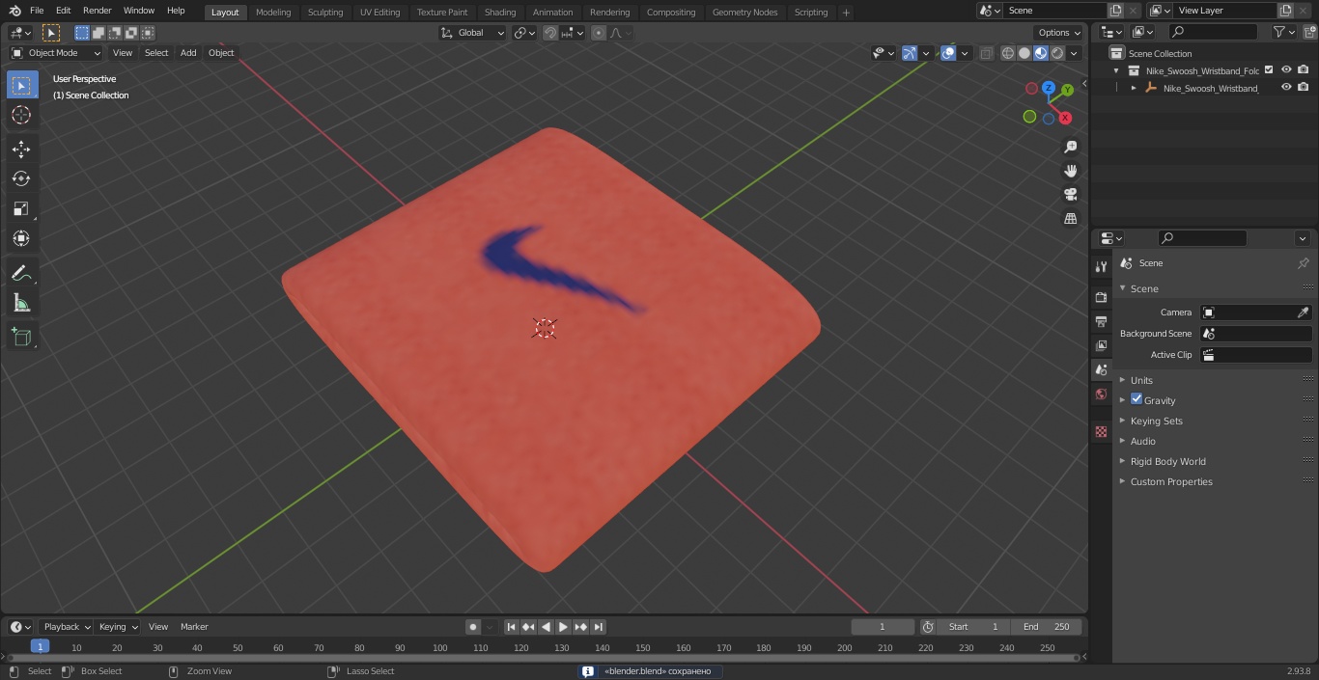Open the Render properties tab
The height and width of the screenshot is (680, 1319).
click(1101, 297)
